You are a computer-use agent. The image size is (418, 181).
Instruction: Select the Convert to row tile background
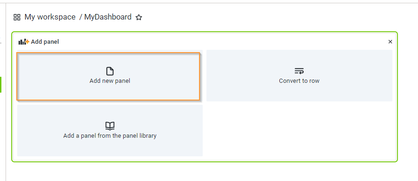click(x=299, y=75)
